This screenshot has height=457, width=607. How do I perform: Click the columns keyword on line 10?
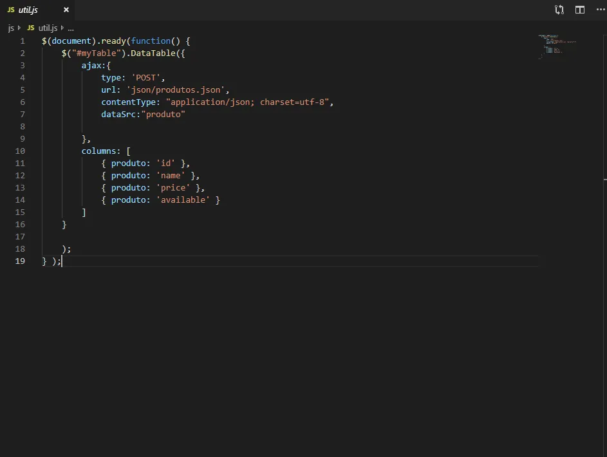tap(100, 151)
